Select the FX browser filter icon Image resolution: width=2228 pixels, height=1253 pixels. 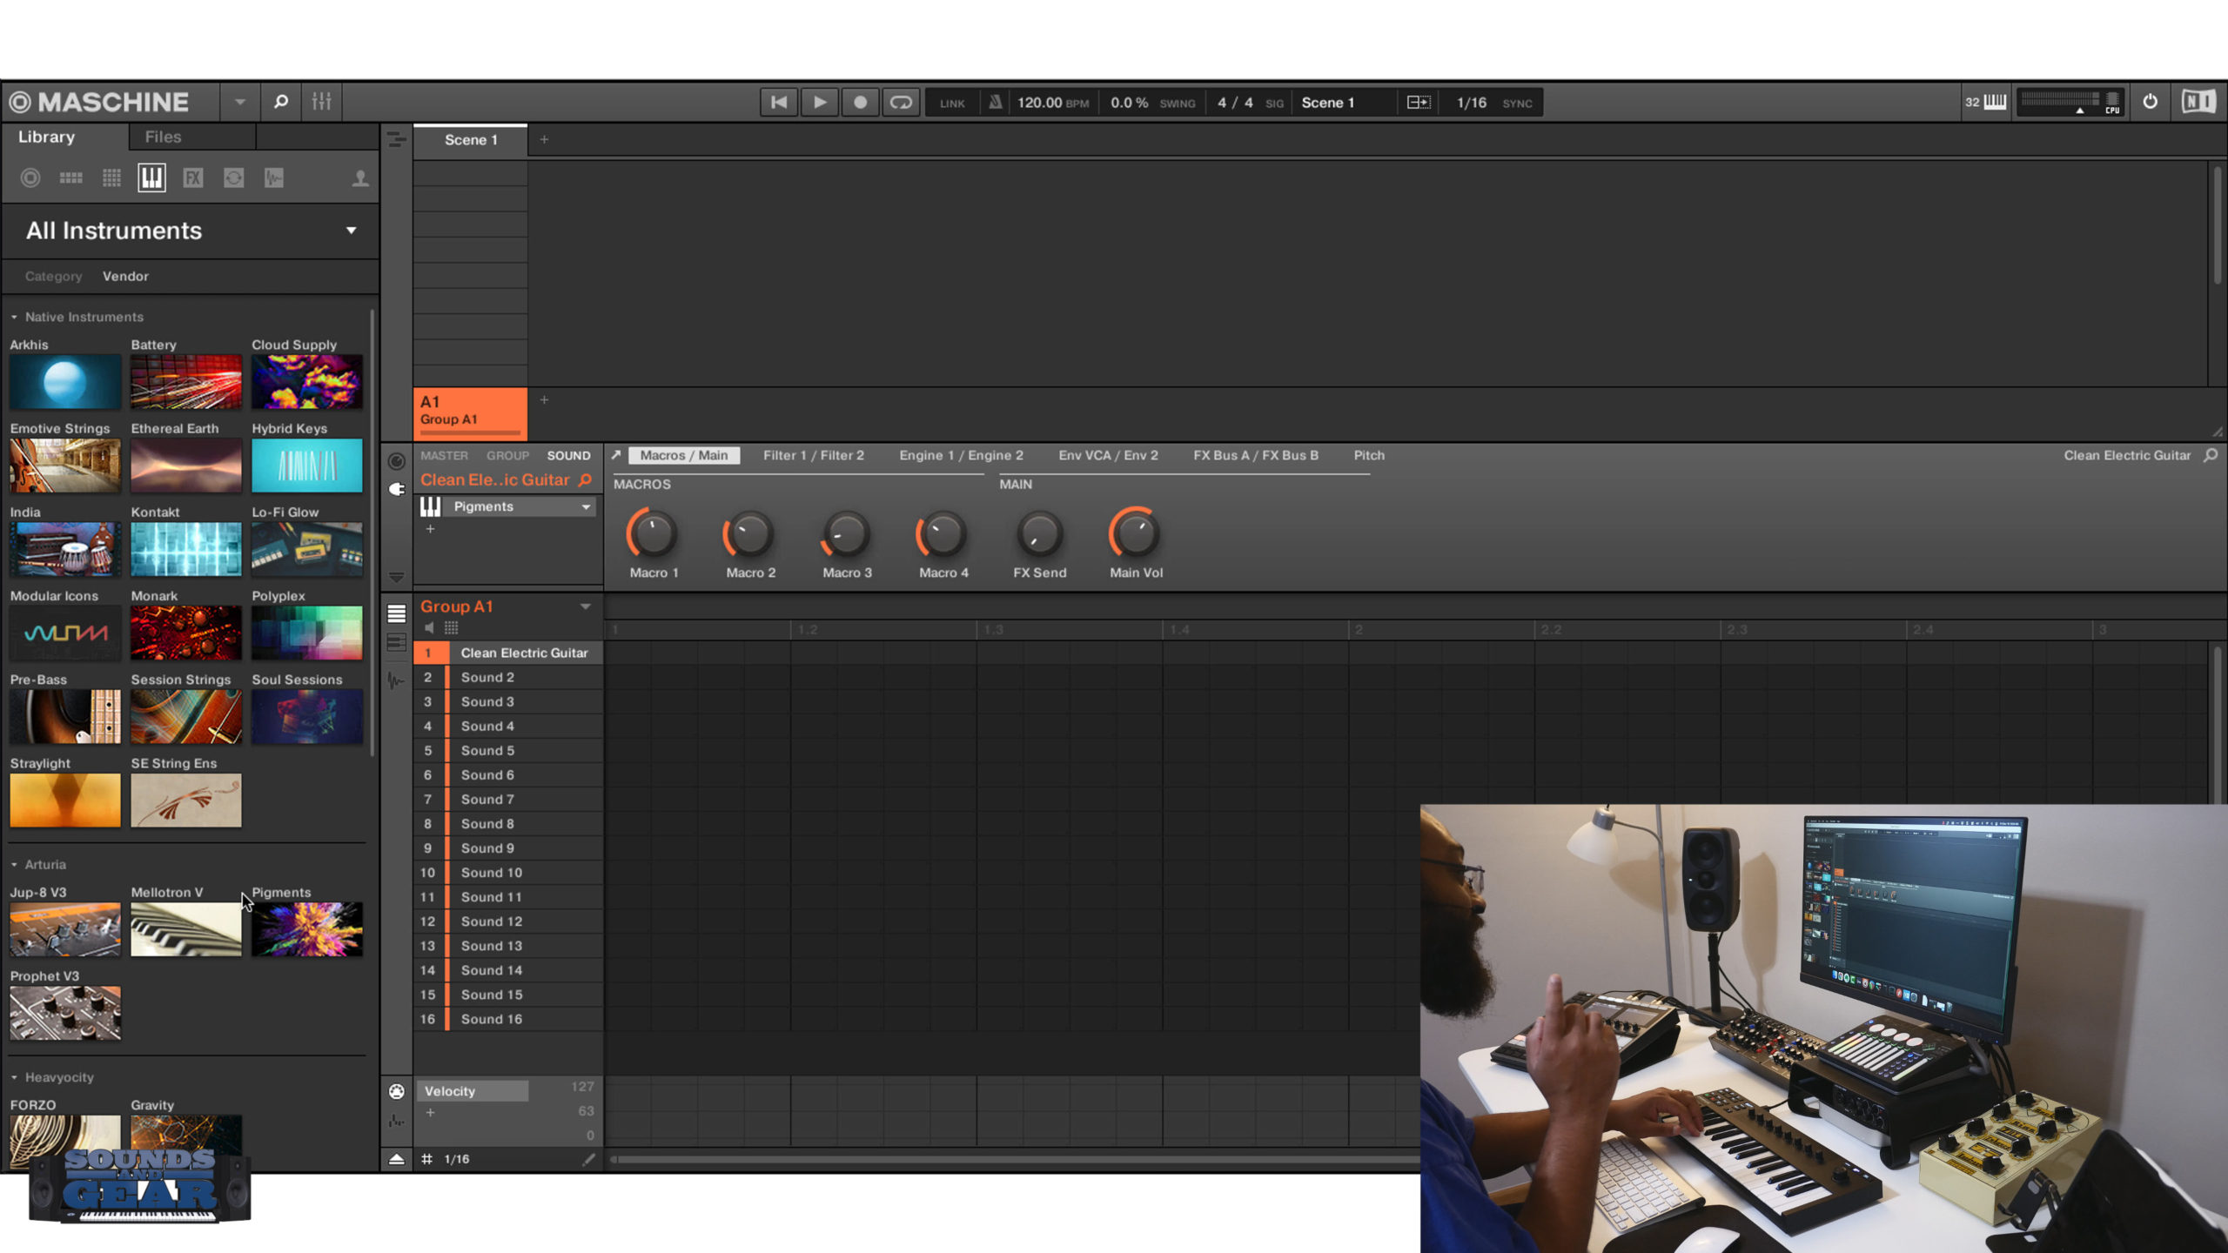coord(192,178)
